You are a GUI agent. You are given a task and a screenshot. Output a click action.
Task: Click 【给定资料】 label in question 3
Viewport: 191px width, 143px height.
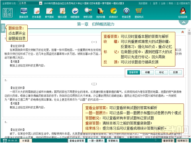[17, 130]
